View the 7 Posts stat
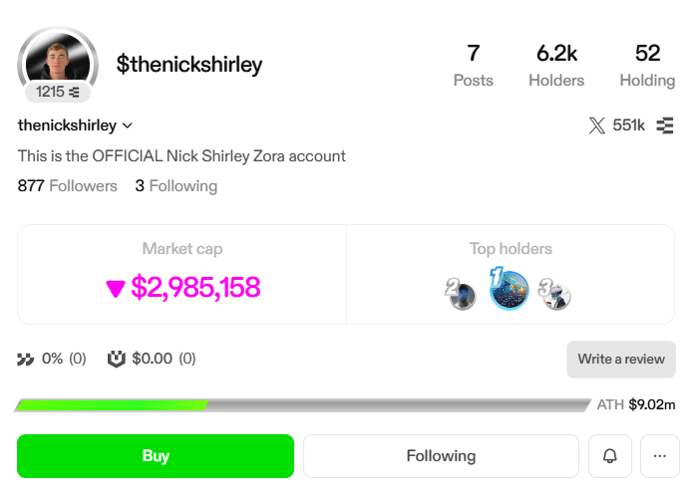The width and height of the screenshot is (691, 500). [473, 65]
